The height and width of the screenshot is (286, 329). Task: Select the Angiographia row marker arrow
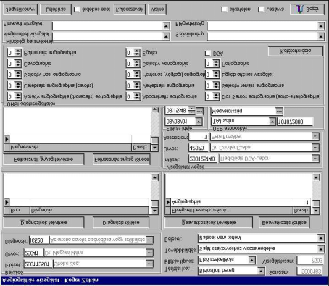coord(168,202)
